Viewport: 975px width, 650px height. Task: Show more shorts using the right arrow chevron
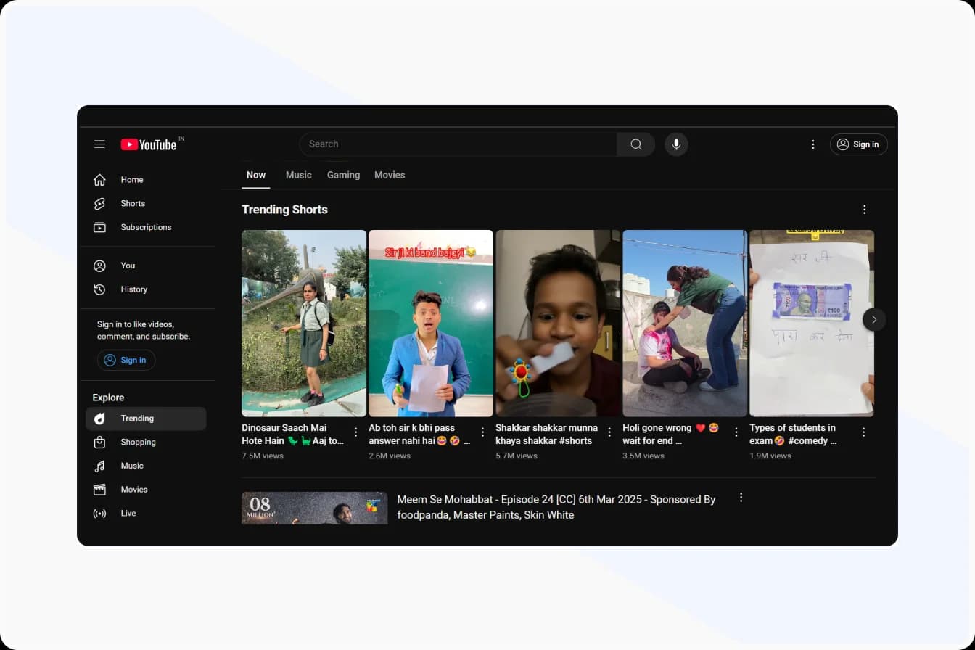874,319
